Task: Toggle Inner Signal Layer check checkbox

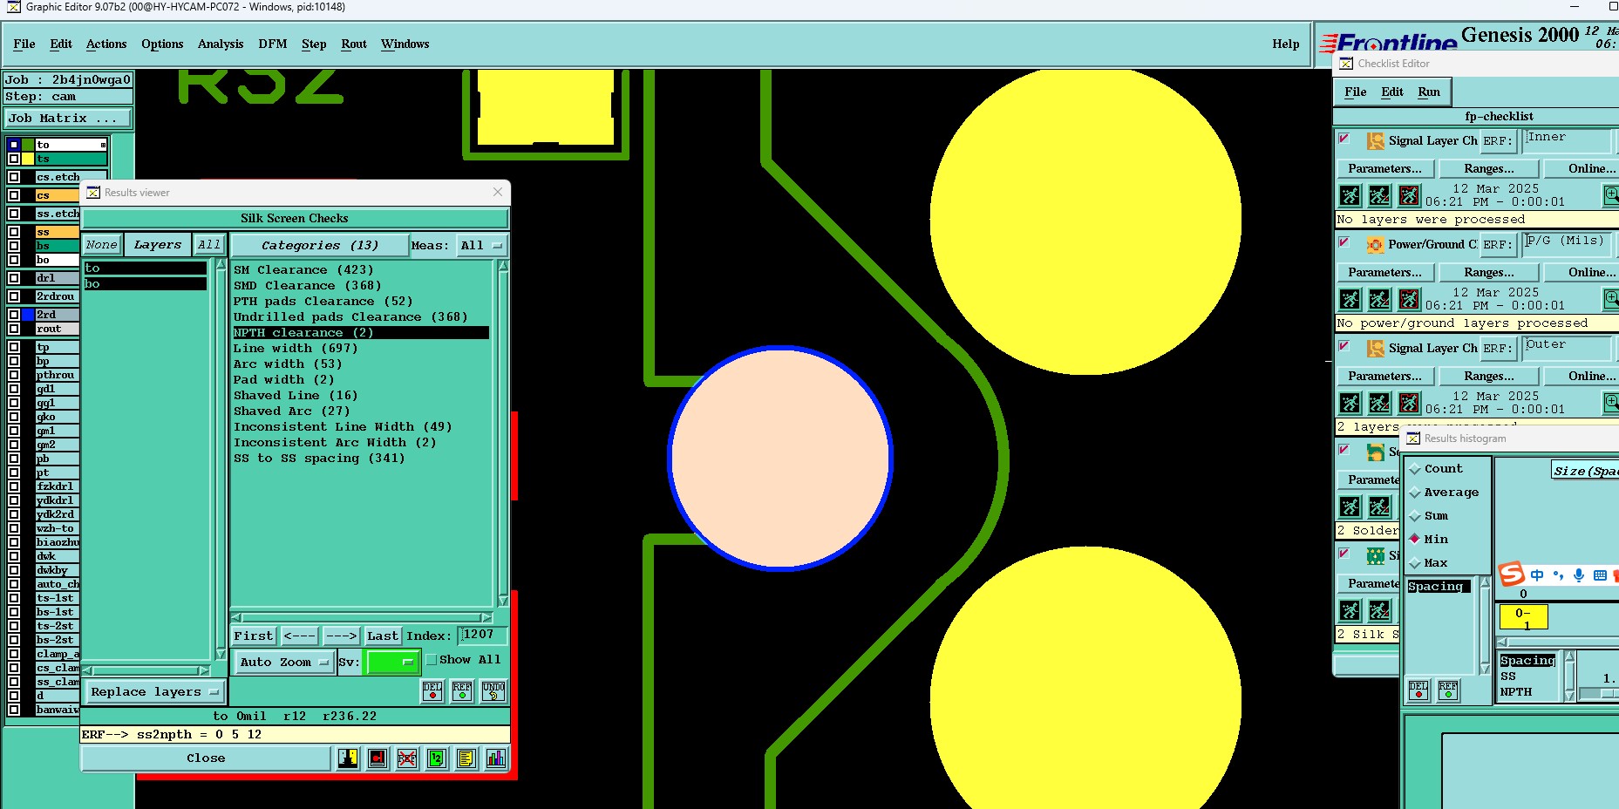Action: [1344, 139]
